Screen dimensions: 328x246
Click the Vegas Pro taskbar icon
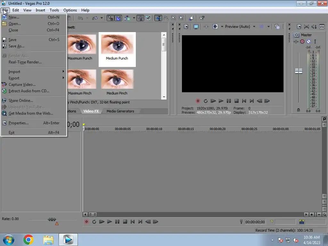coord(68,240)
